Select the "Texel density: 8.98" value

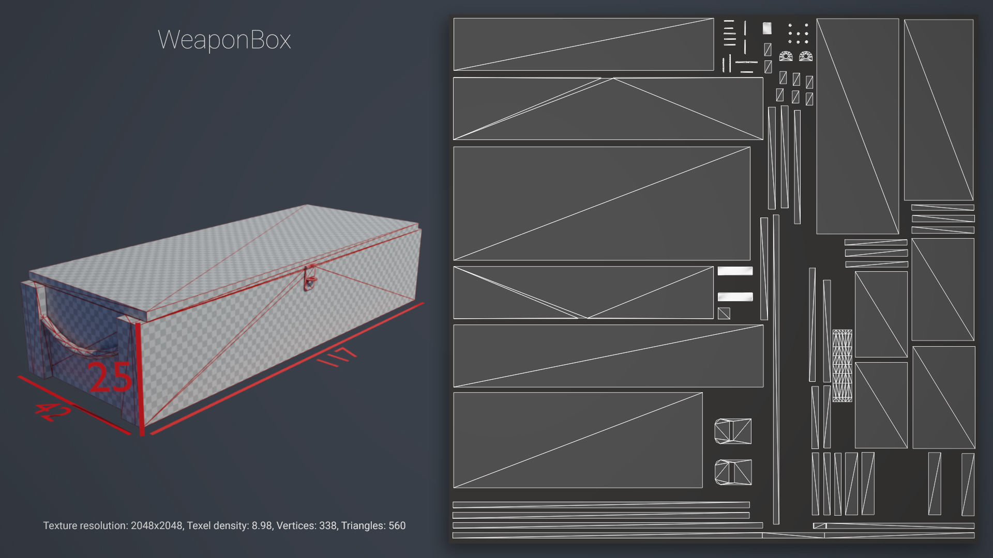coord(230,525)
